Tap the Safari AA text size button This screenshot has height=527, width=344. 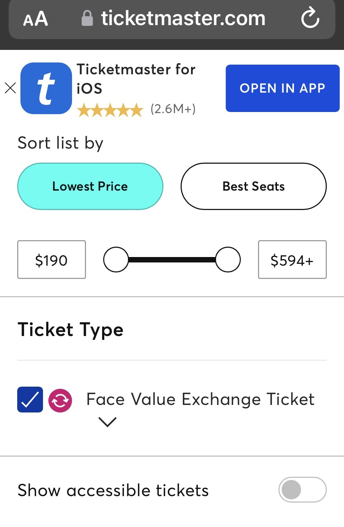tap(35, 19)
